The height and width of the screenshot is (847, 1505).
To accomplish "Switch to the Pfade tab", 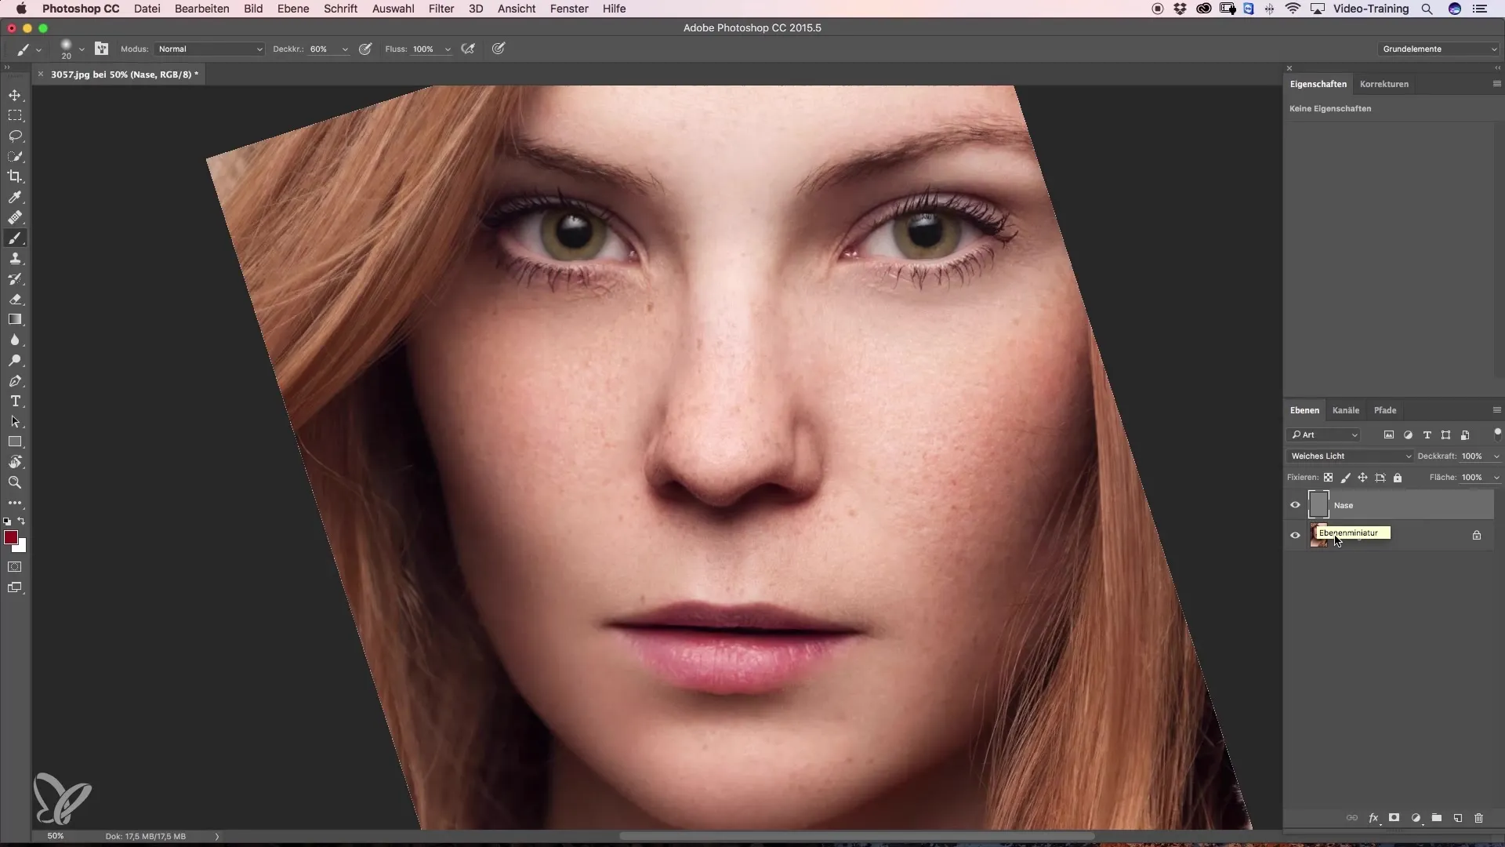I will coord(1385,410).
